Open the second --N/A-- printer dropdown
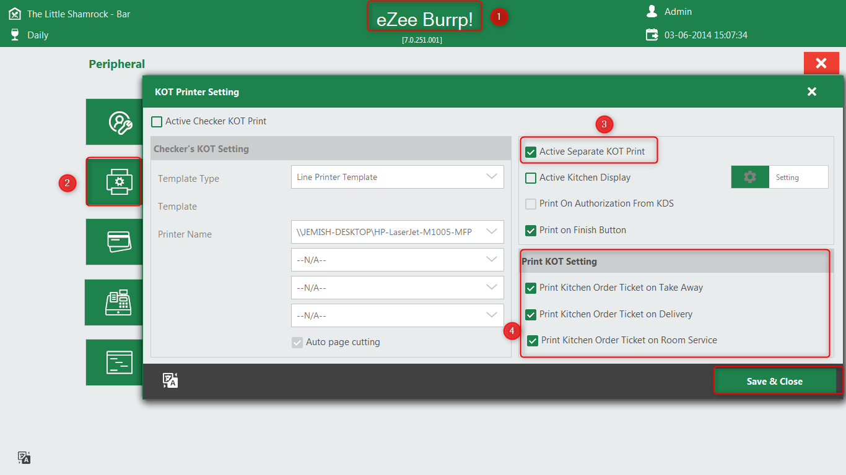Image resolution: width=846 pixels, height=475 pixels. 397,288
